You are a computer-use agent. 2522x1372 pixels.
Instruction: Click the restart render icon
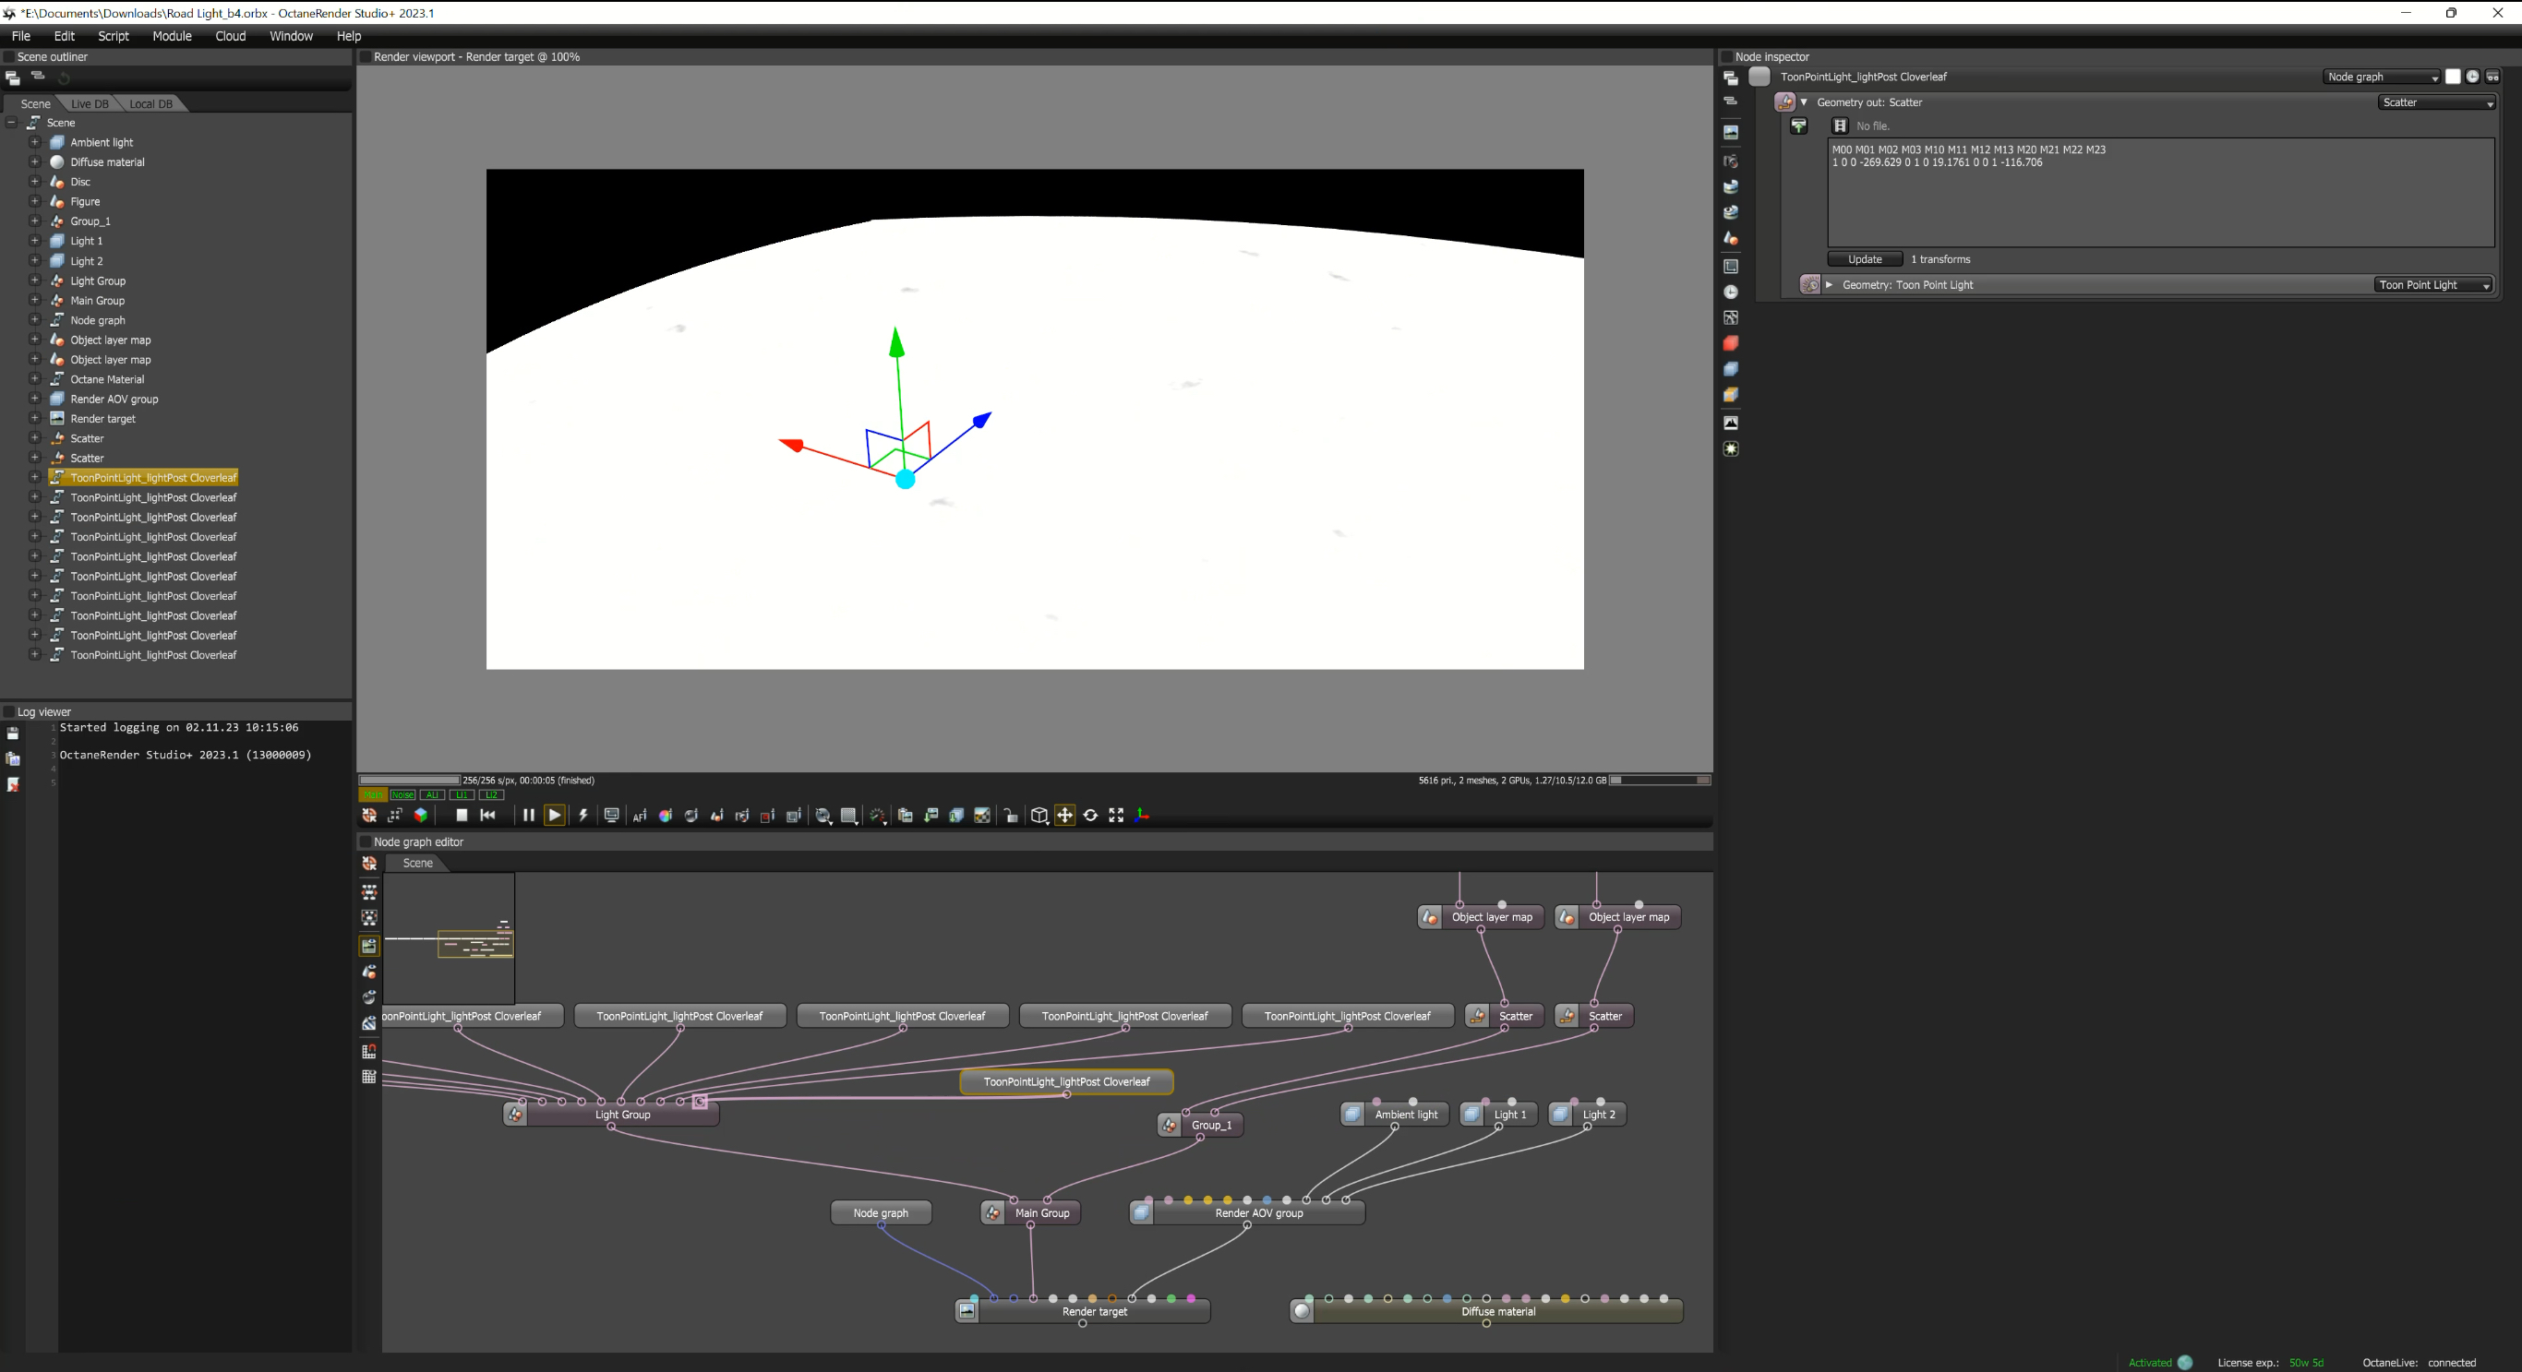click(x=487, y=816)
